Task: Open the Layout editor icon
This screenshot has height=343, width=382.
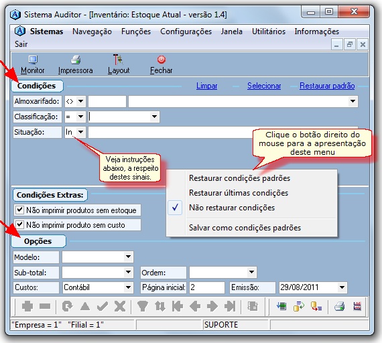Action: [x=118, y=60]
